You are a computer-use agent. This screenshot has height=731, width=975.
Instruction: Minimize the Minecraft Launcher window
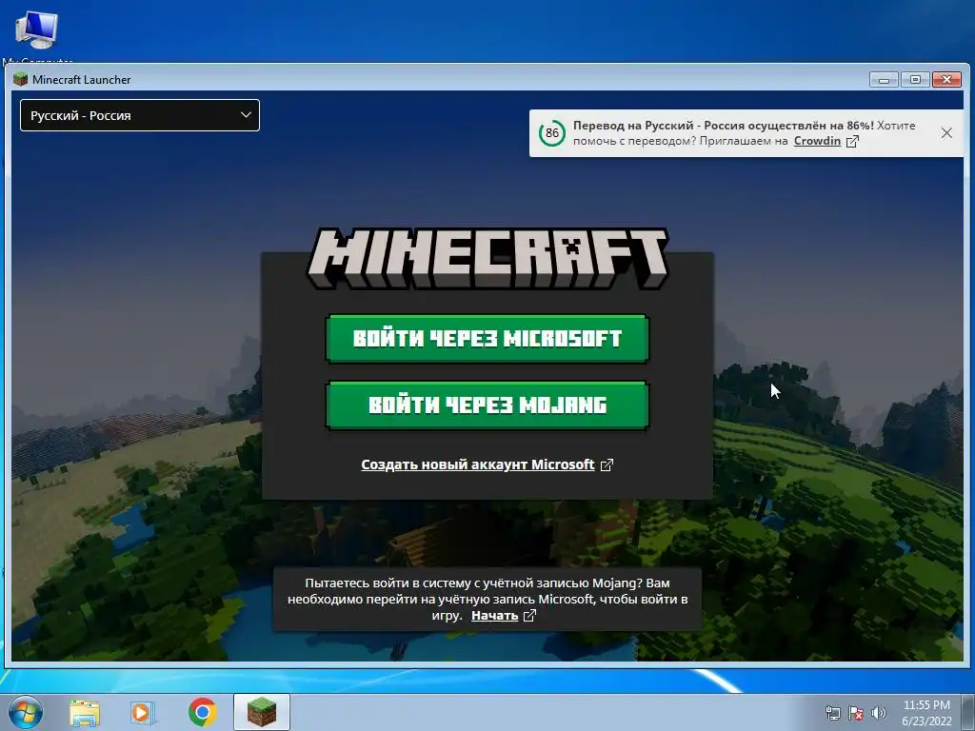coord(884,80)
